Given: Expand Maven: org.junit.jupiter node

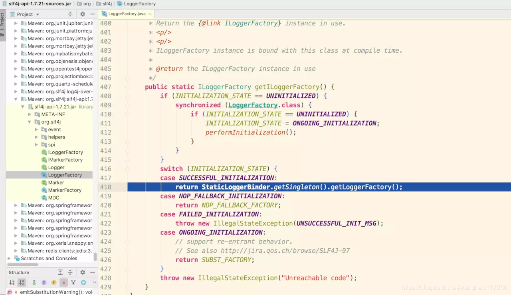Looking at the screenshot, I should click(x=16, y=23).
